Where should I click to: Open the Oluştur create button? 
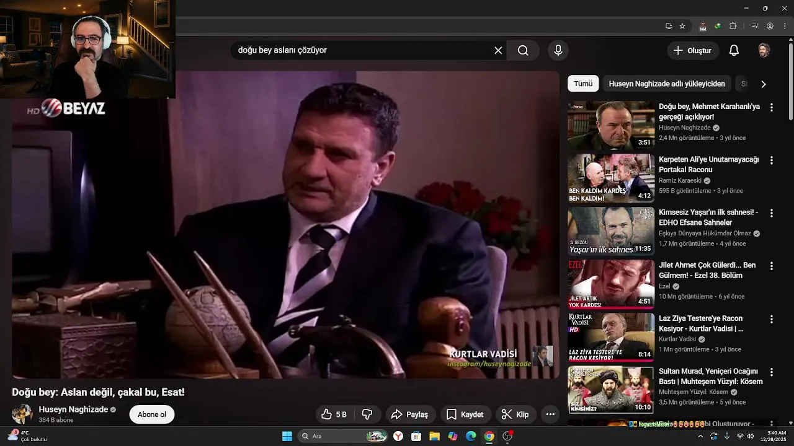pyautogui.click(x=693, y=51)
